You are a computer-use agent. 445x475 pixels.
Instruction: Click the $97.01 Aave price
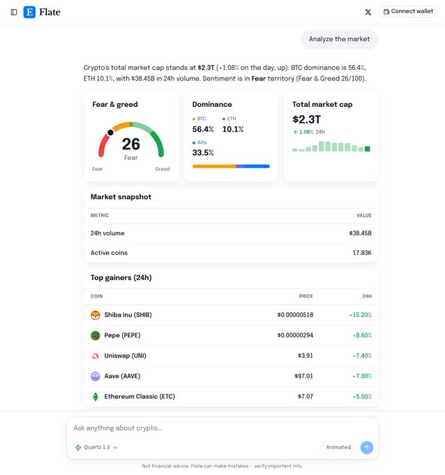pos(303,377)
